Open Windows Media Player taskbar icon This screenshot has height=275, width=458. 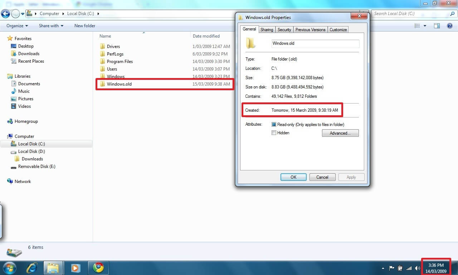click(75, 267)
